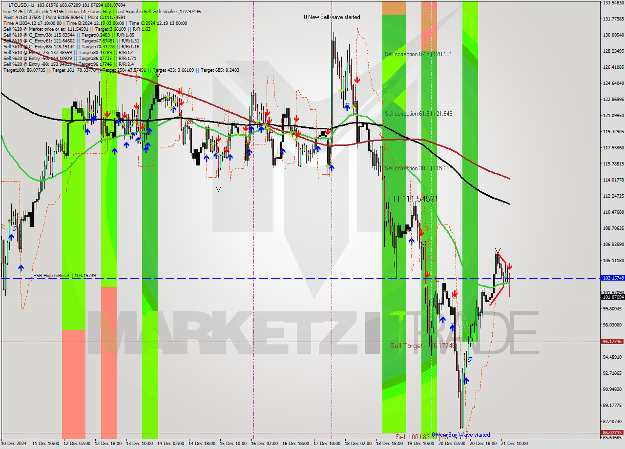Click the red 96.17746 price tag
Screen dimensions: 625x449
(613, 342)
